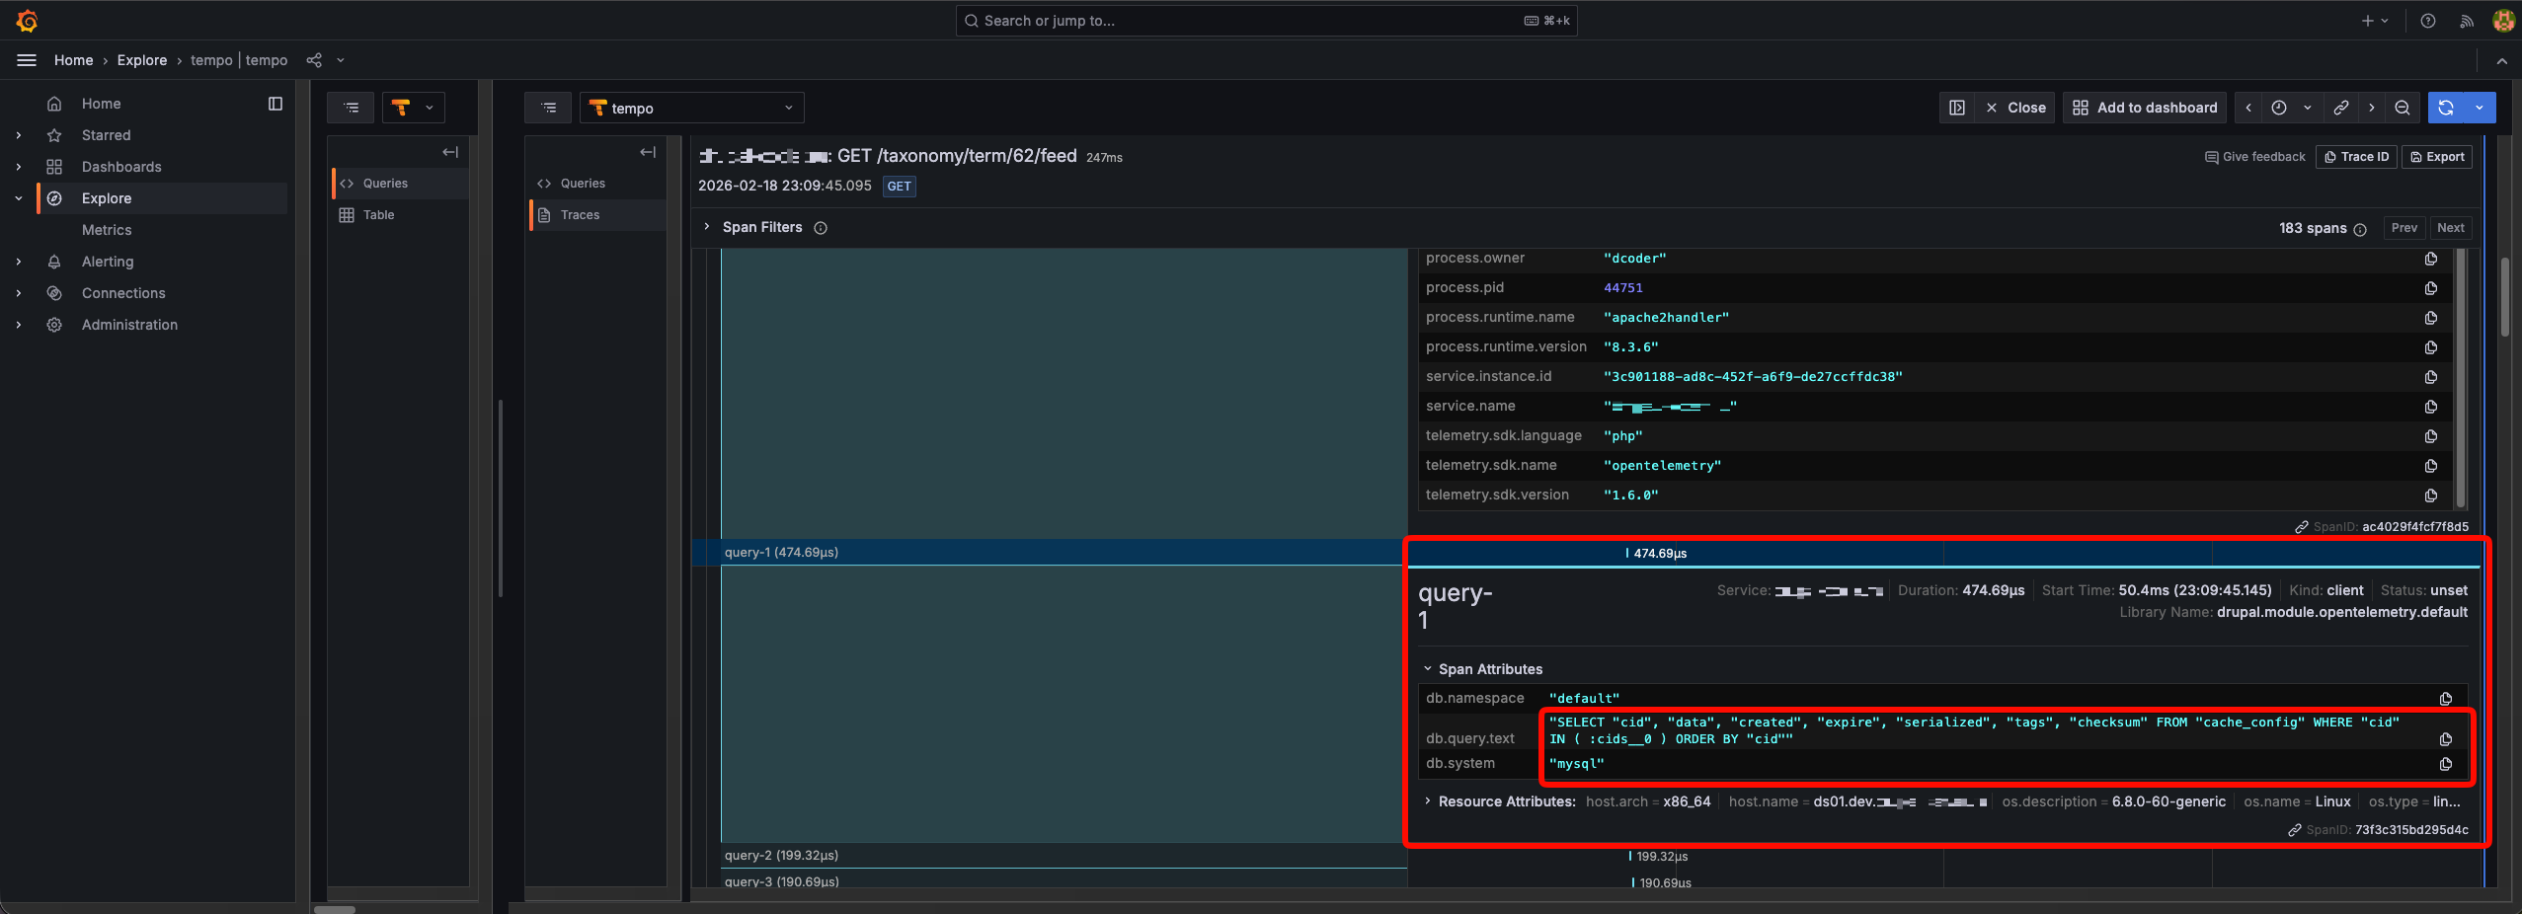2522x914 pixels.
Task: Run query with the refresh button
Action: pos(2446,108)
